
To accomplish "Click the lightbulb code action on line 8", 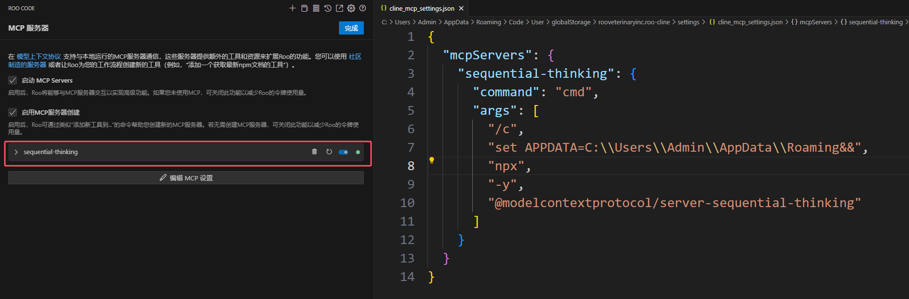I will coord(431,160).
